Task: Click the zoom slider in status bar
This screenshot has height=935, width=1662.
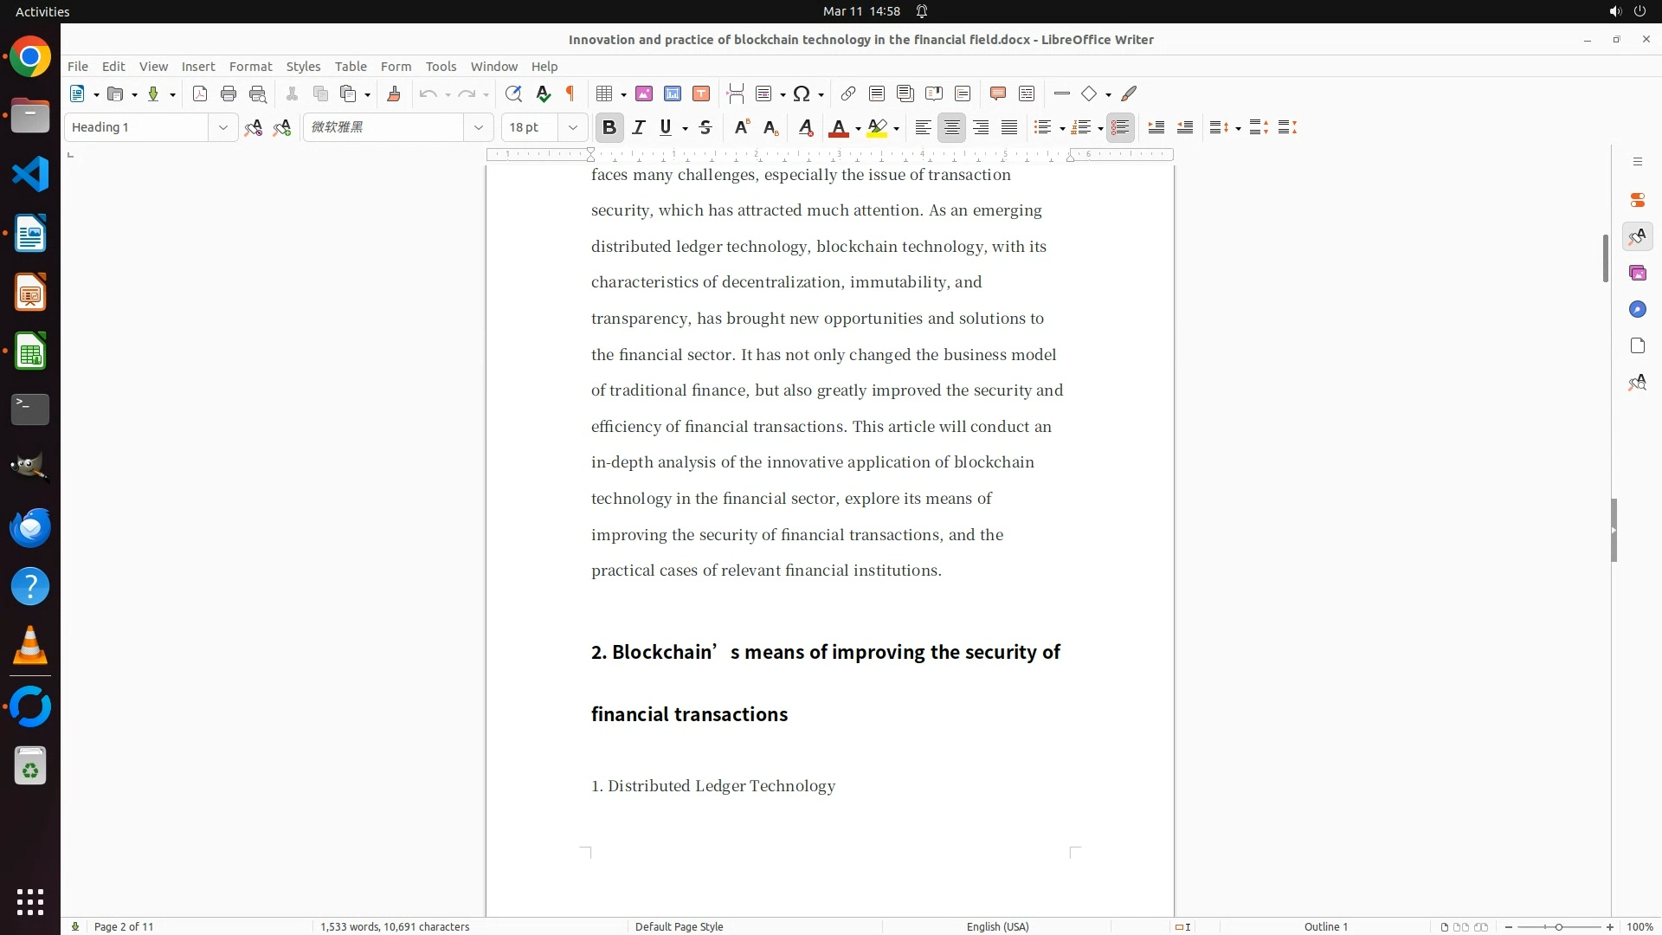Action: point(1558,926)
